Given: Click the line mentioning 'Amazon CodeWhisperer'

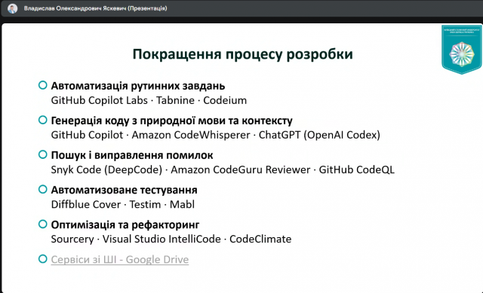Looking at the screenshot, I should 216,135.
